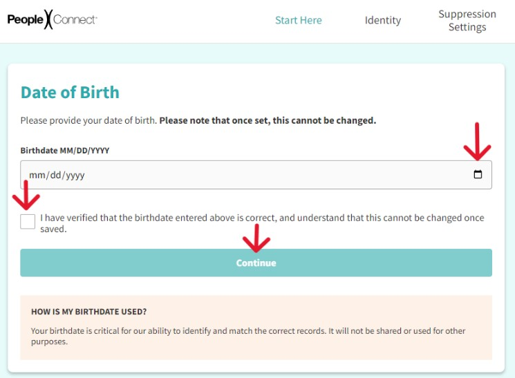Click the 'How is my birthdate used?' heading

[88, 312]
